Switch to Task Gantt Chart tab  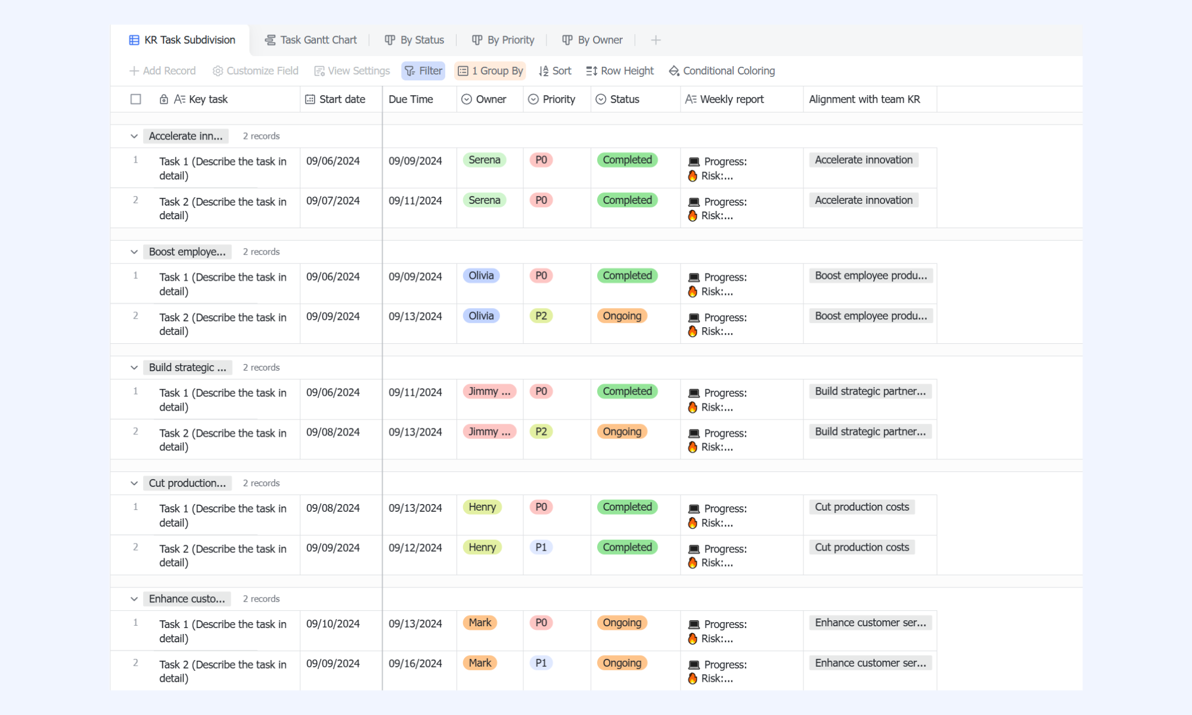coord(311,40)
